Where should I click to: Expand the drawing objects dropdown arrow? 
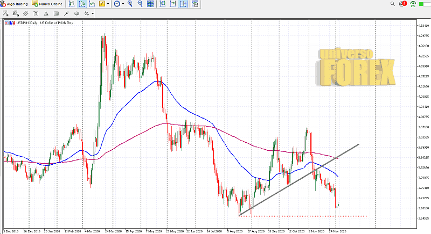92,13
